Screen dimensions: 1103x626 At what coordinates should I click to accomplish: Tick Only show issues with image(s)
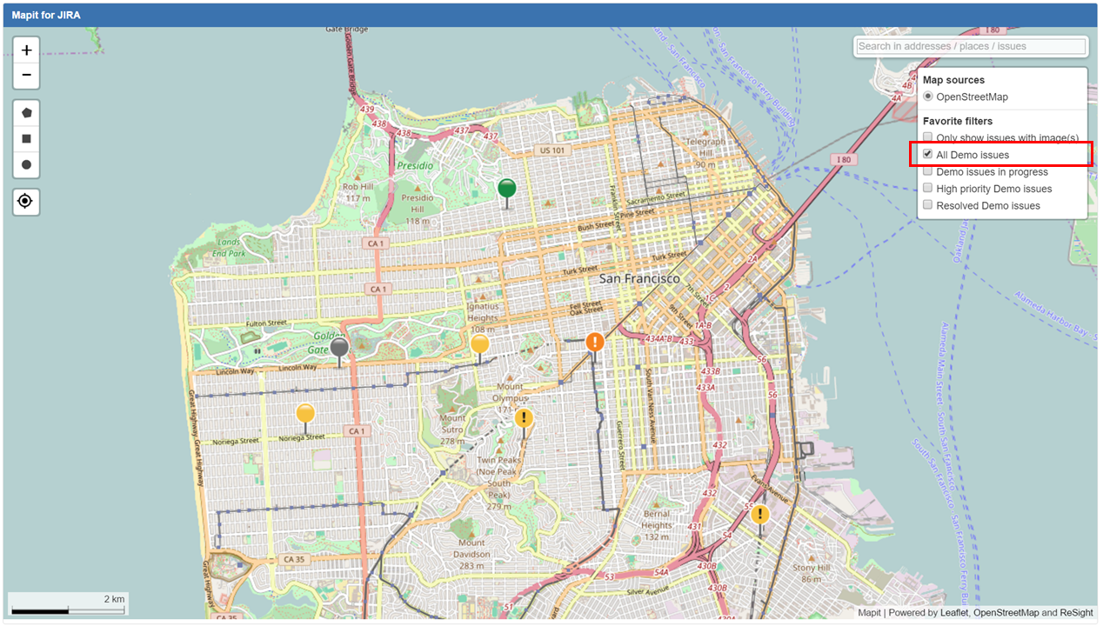pos(928,138)
